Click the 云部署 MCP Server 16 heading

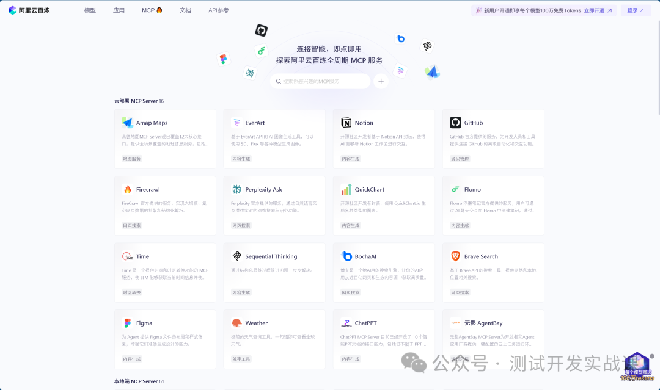(139, 101)
